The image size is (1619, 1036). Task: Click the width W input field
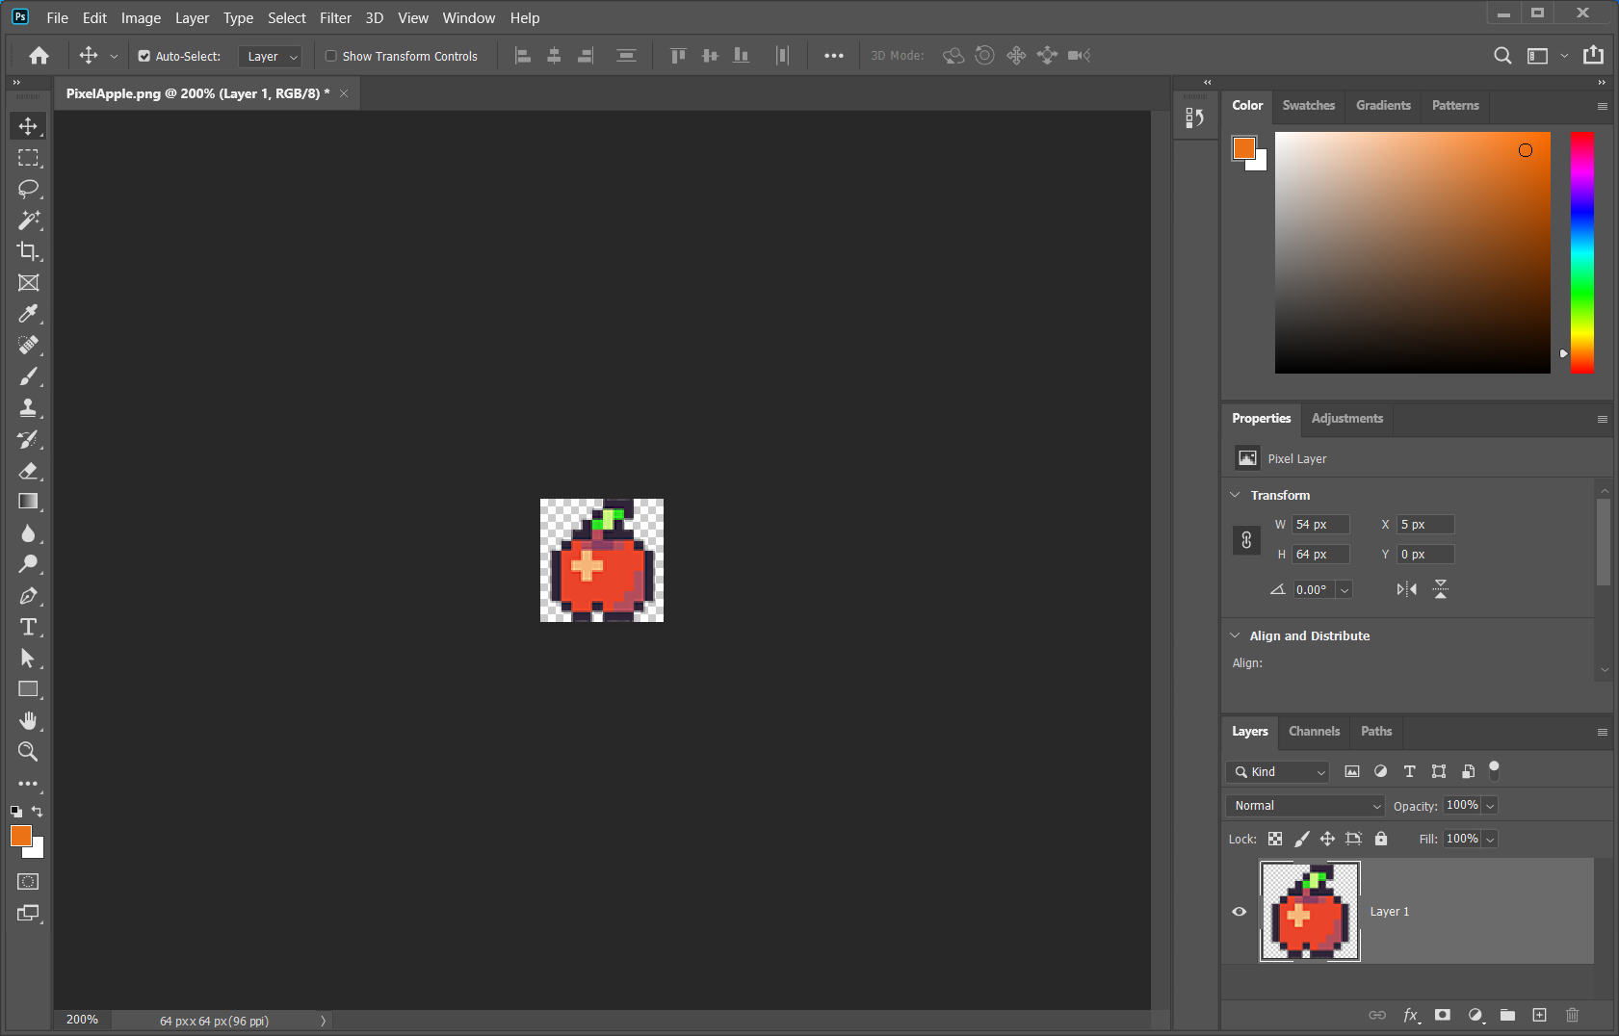point(1320,525)
